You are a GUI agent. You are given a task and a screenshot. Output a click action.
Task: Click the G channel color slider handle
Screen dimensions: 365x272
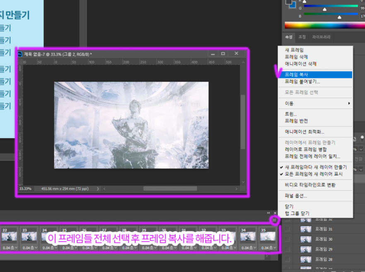[324, 9]
